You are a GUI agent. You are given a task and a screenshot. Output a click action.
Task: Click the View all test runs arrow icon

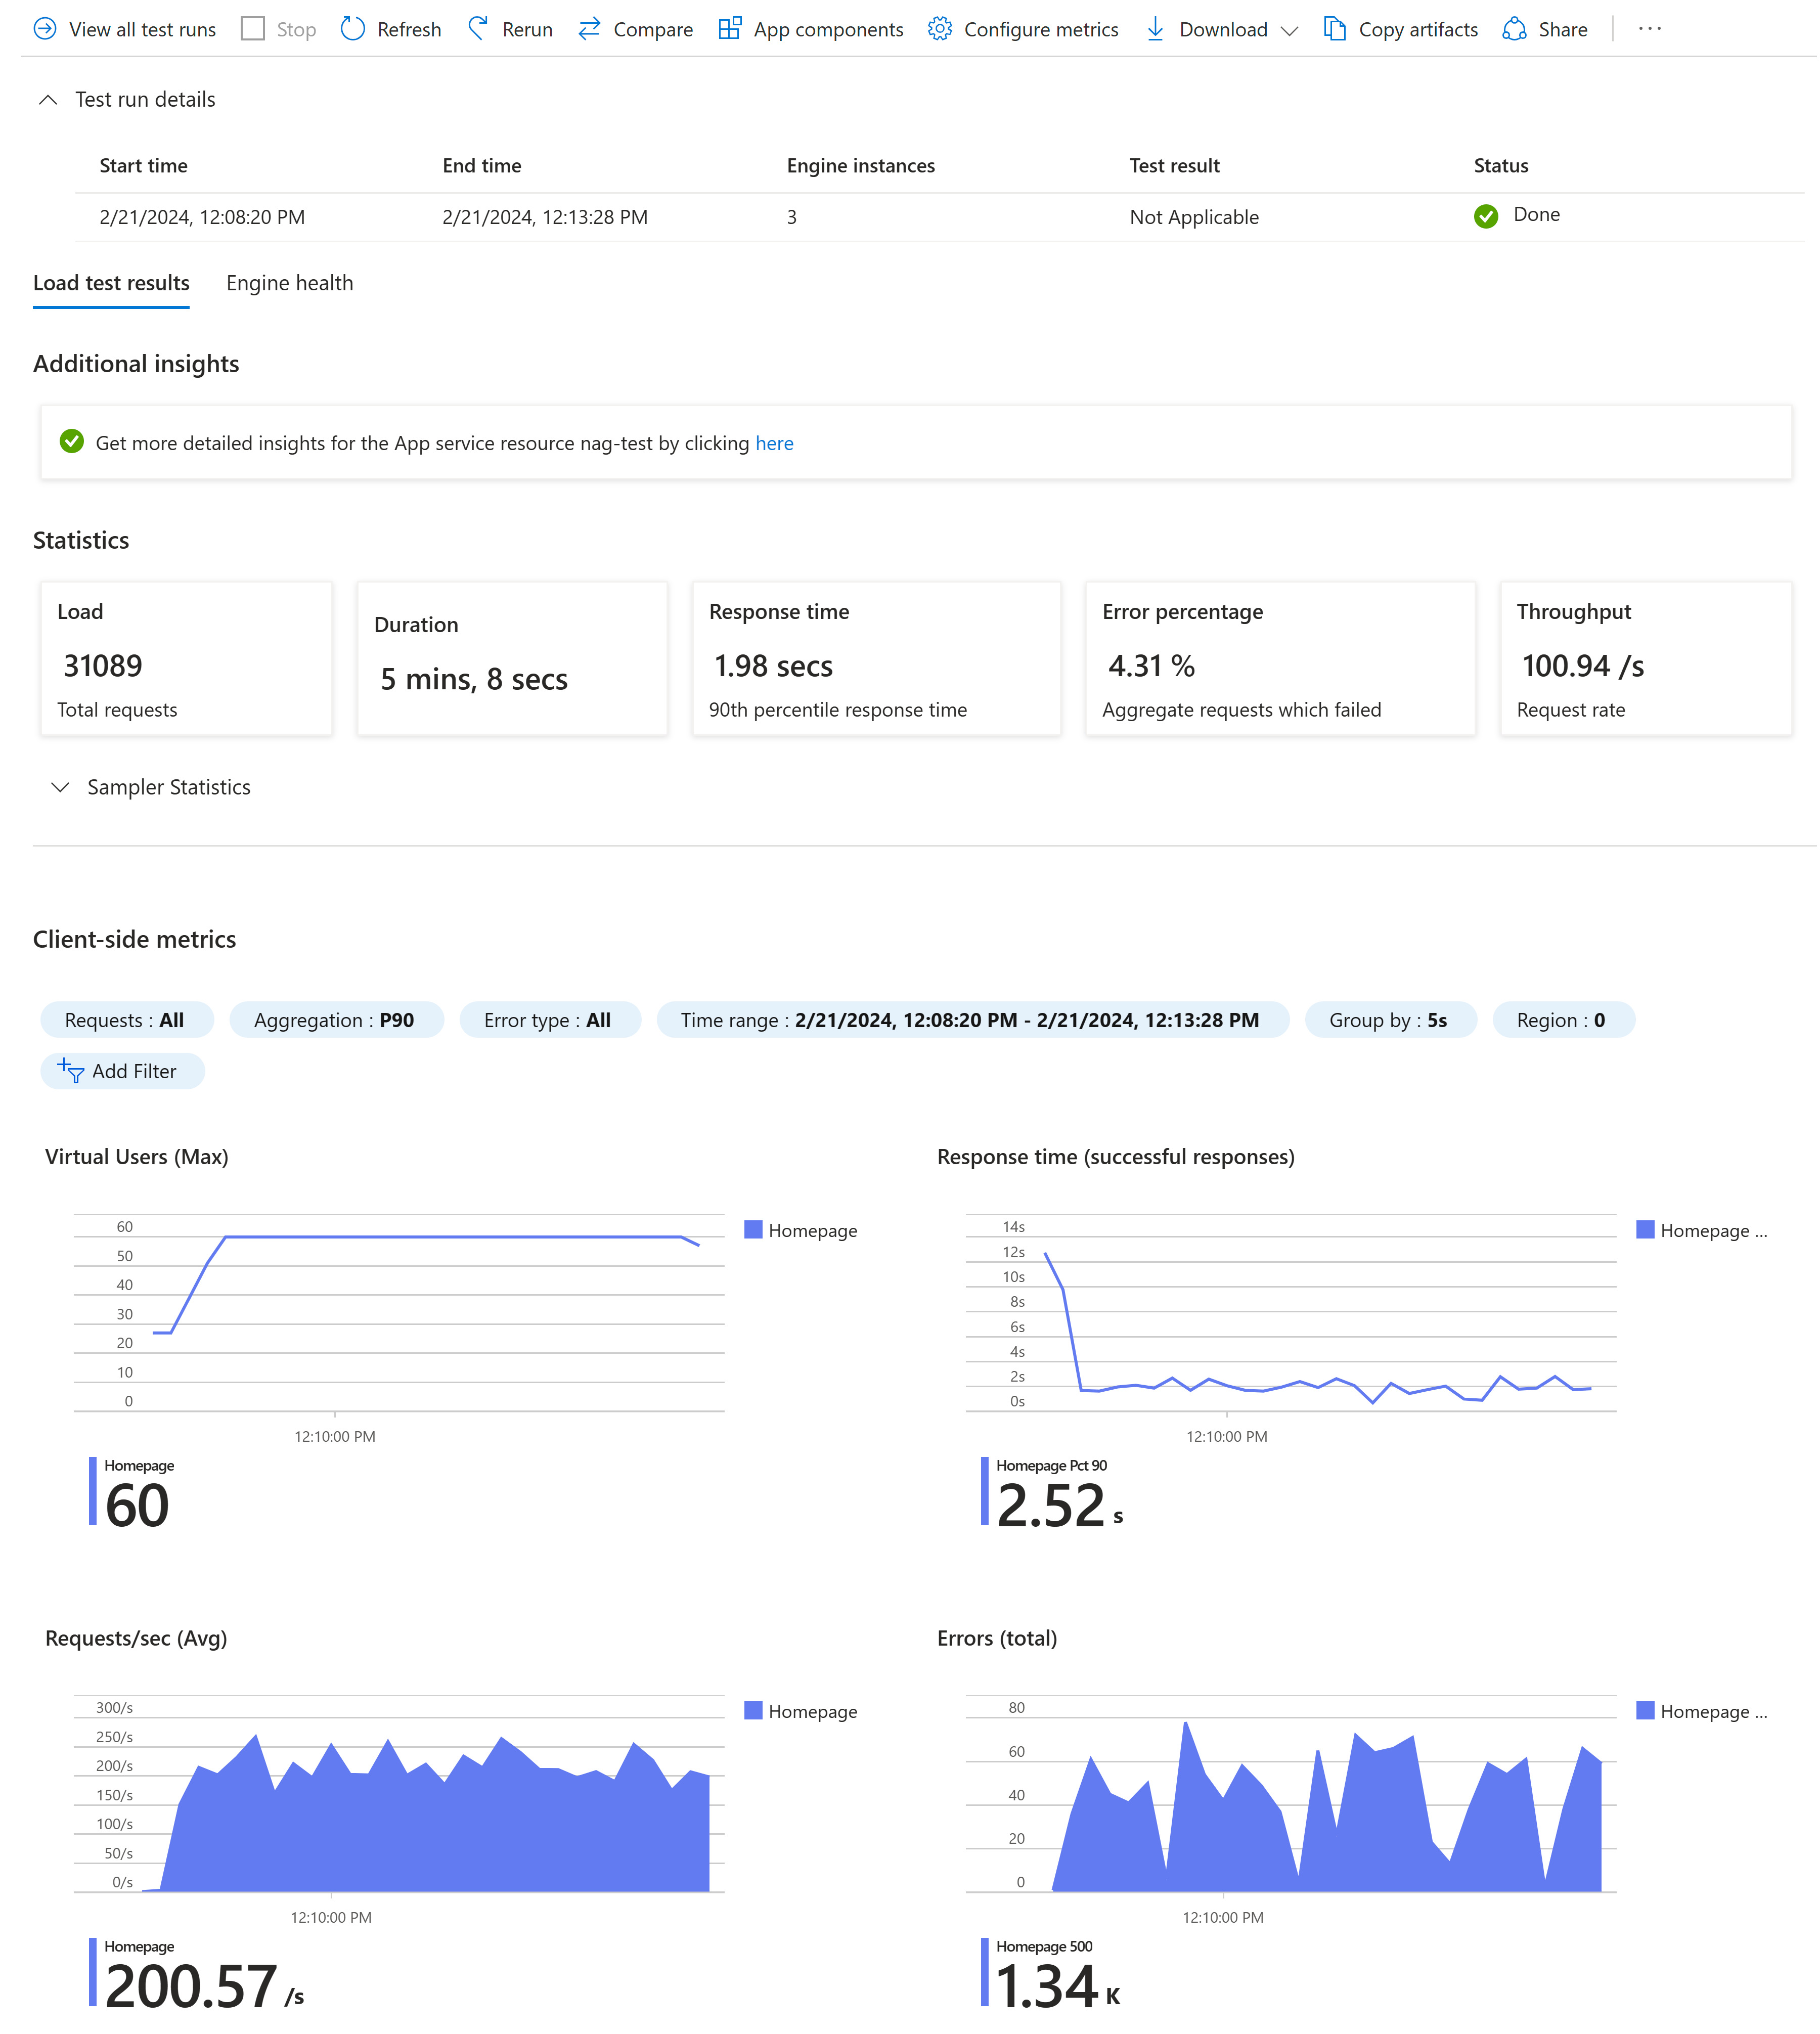coord(45,29)
